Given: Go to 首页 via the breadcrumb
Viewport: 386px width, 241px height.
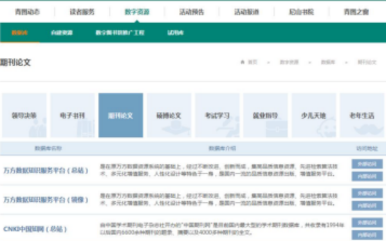Looking at the screenshot, I should (252, 62).
